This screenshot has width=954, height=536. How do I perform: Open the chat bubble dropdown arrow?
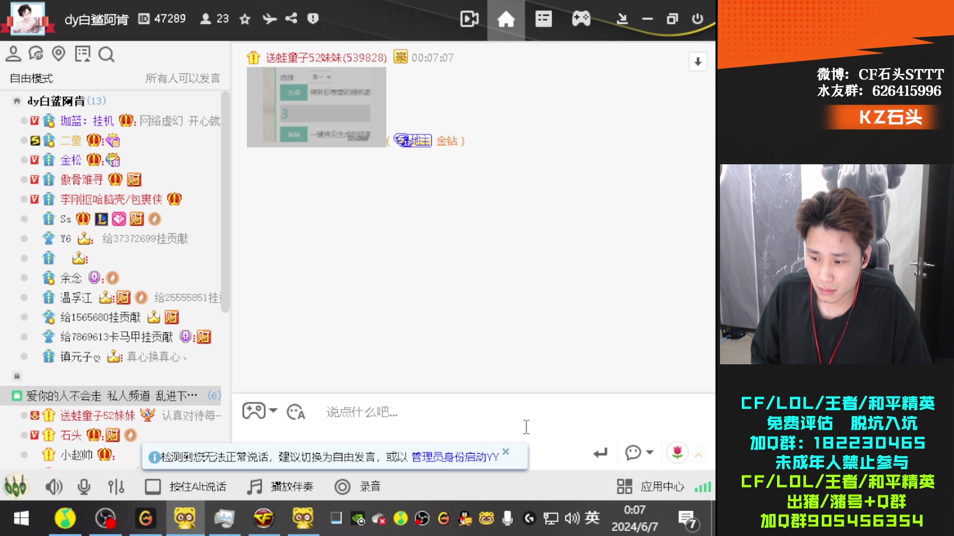point(649,453)
